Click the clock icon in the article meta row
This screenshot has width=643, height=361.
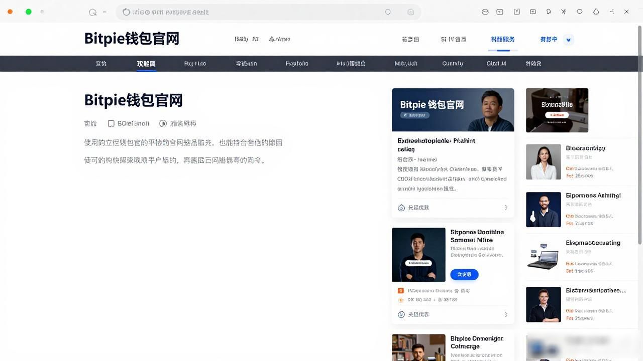[163, 123]
